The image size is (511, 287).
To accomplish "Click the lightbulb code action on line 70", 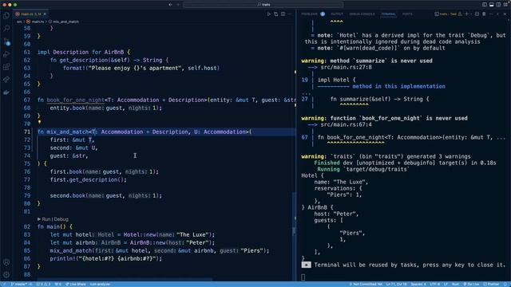I will point(39,122).
